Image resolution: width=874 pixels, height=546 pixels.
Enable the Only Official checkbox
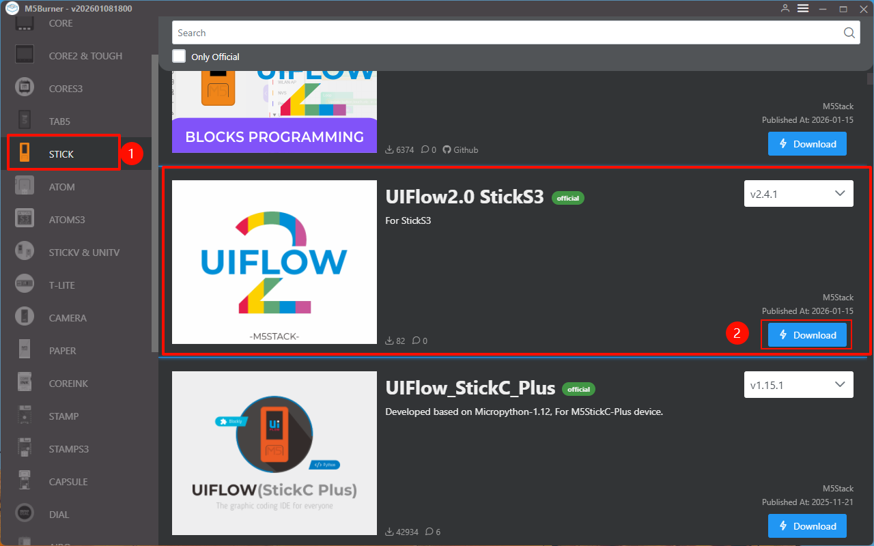pos(179,57)
